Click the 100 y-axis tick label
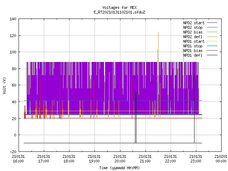 pyautogui.click(x=13, y=52)
